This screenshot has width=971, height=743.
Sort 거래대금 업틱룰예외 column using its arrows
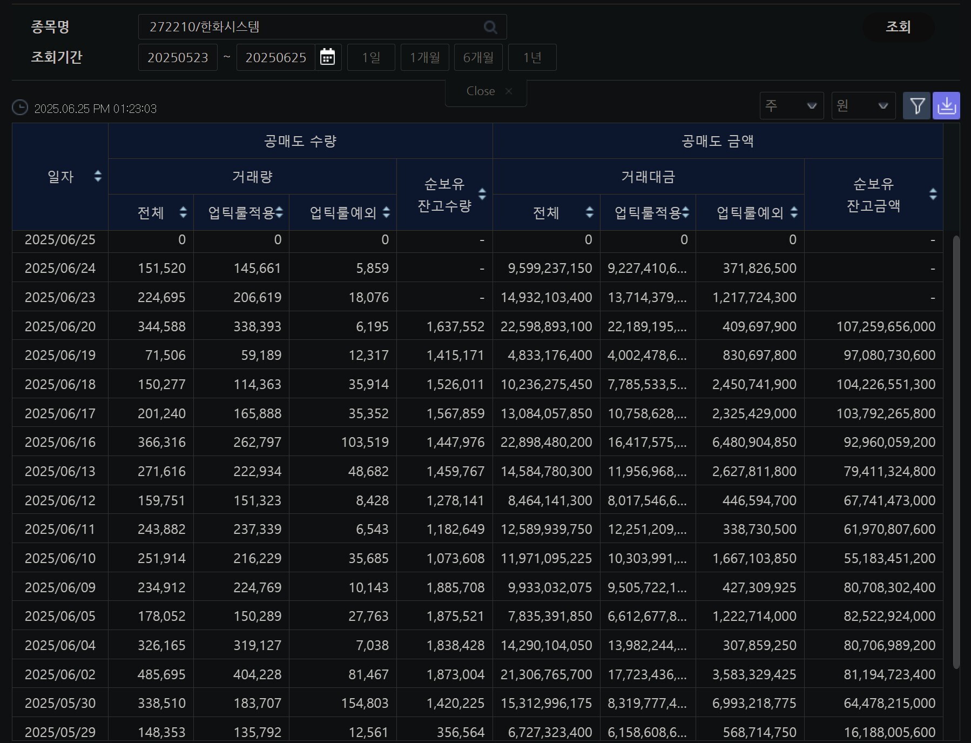click(794, 212)
